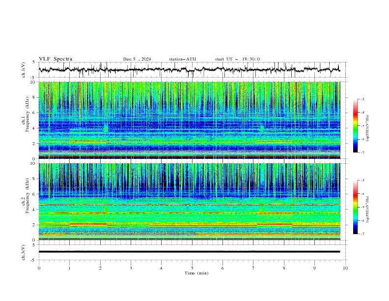Screen dimensions: 389x301
Task: Click x-axis time tick label "1"
Action: (70, 268)
